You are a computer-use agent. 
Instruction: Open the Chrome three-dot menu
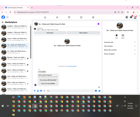[x=137, y=12]
